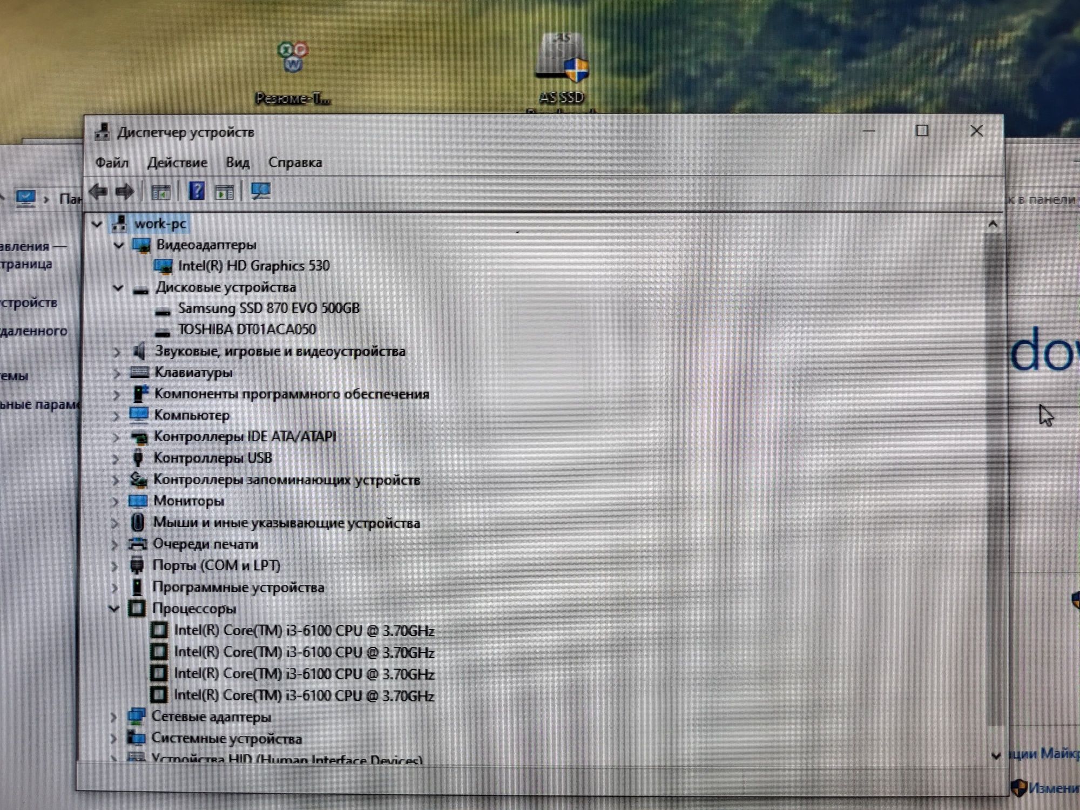Viewport: 1080px width, 810px height.
Task: Select TOSHIBA DT01ACA050 entry
Action: click(x=247, y=329)
